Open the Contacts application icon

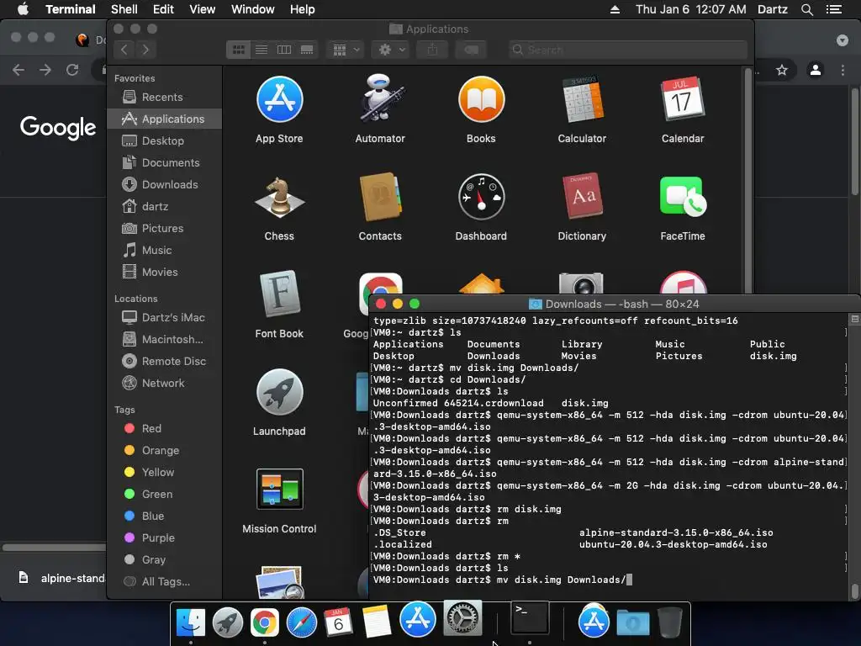380,197
